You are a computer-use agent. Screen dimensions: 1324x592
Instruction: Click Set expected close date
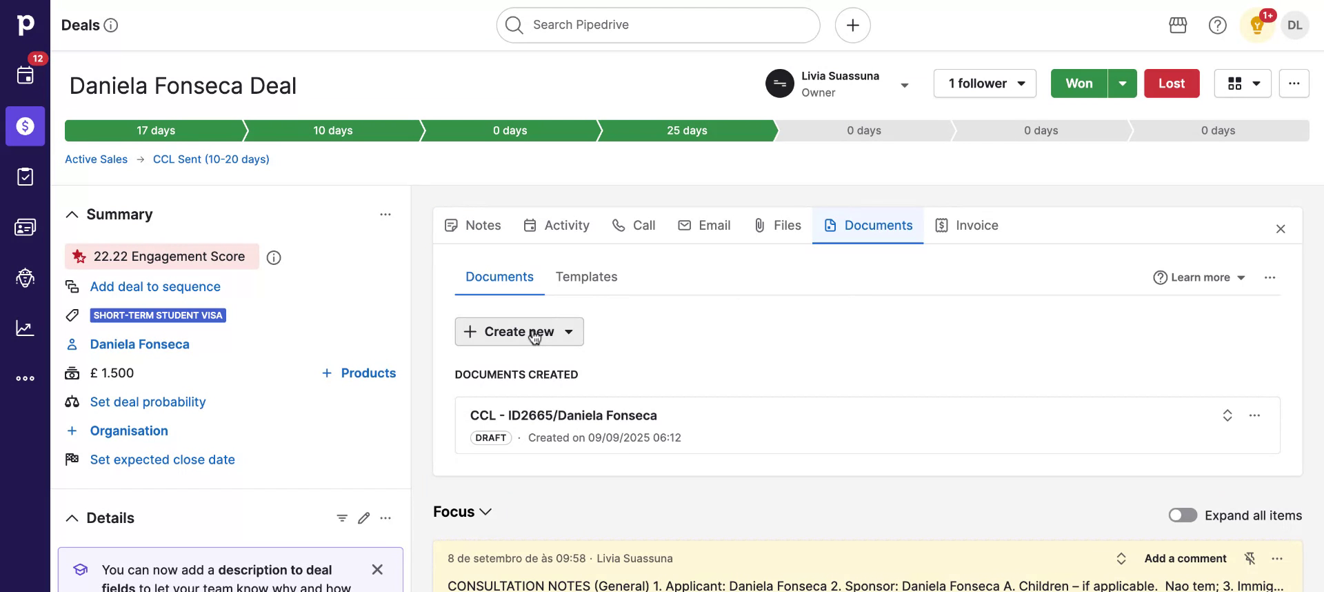(162, 460)
